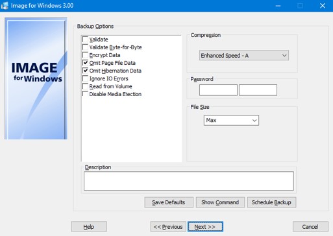The width and height of the screenshot is (333, 236).
Task: Click inside the Description text box
Action: point(189,181)
